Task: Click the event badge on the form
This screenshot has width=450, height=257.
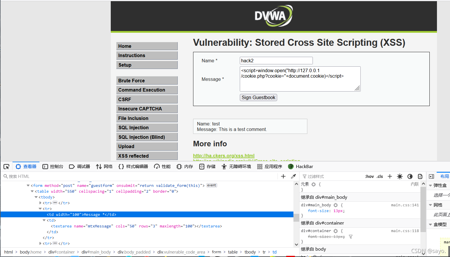Action: click(x=212, y=185)
